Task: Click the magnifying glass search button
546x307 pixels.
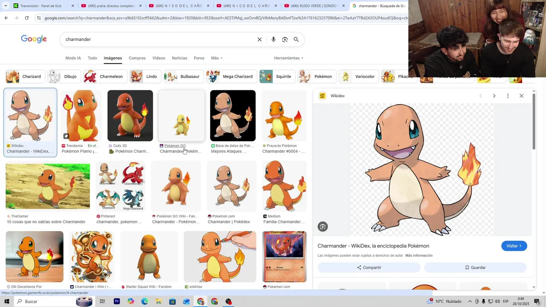Action: coord(296,39)
